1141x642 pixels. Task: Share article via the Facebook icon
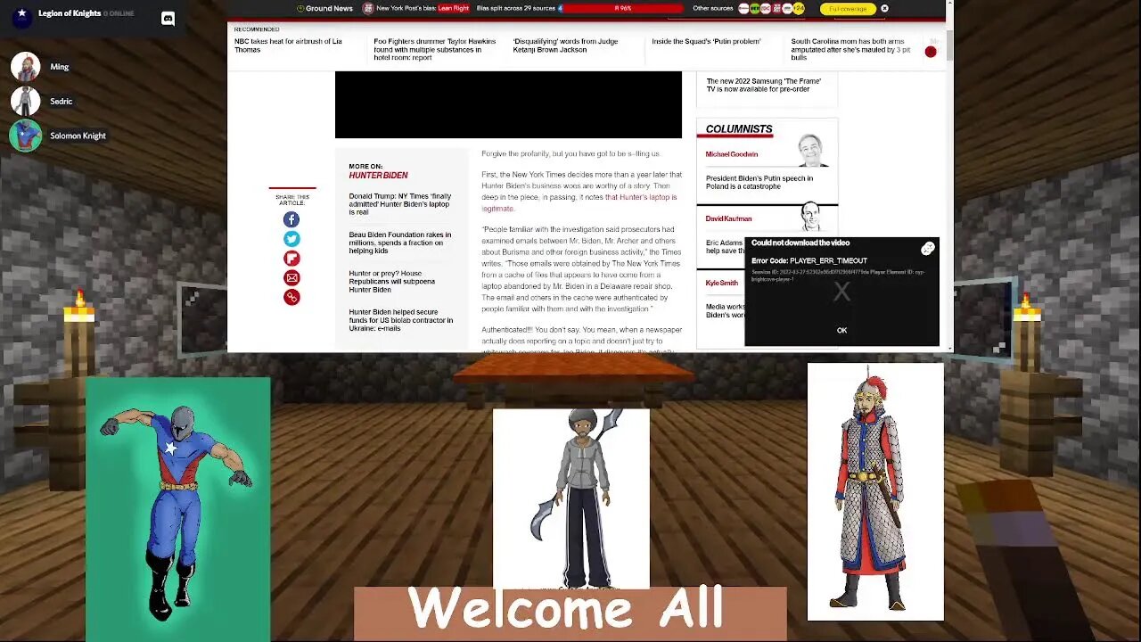tap(291, 219)
